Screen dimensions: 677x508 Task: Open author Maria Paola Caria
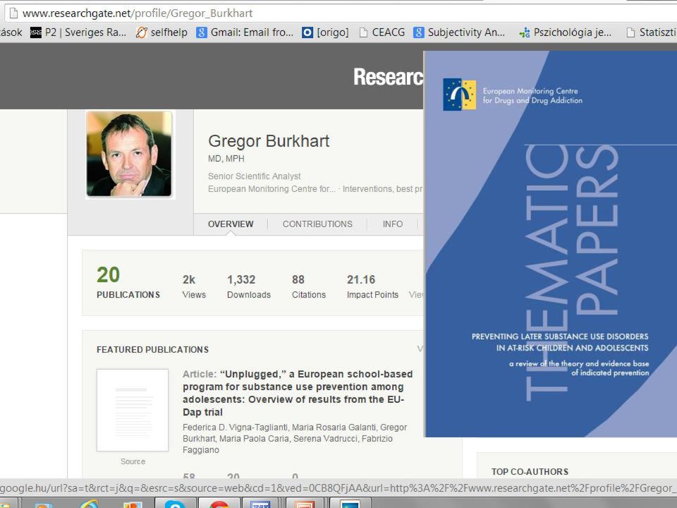(x=254, y=438)
